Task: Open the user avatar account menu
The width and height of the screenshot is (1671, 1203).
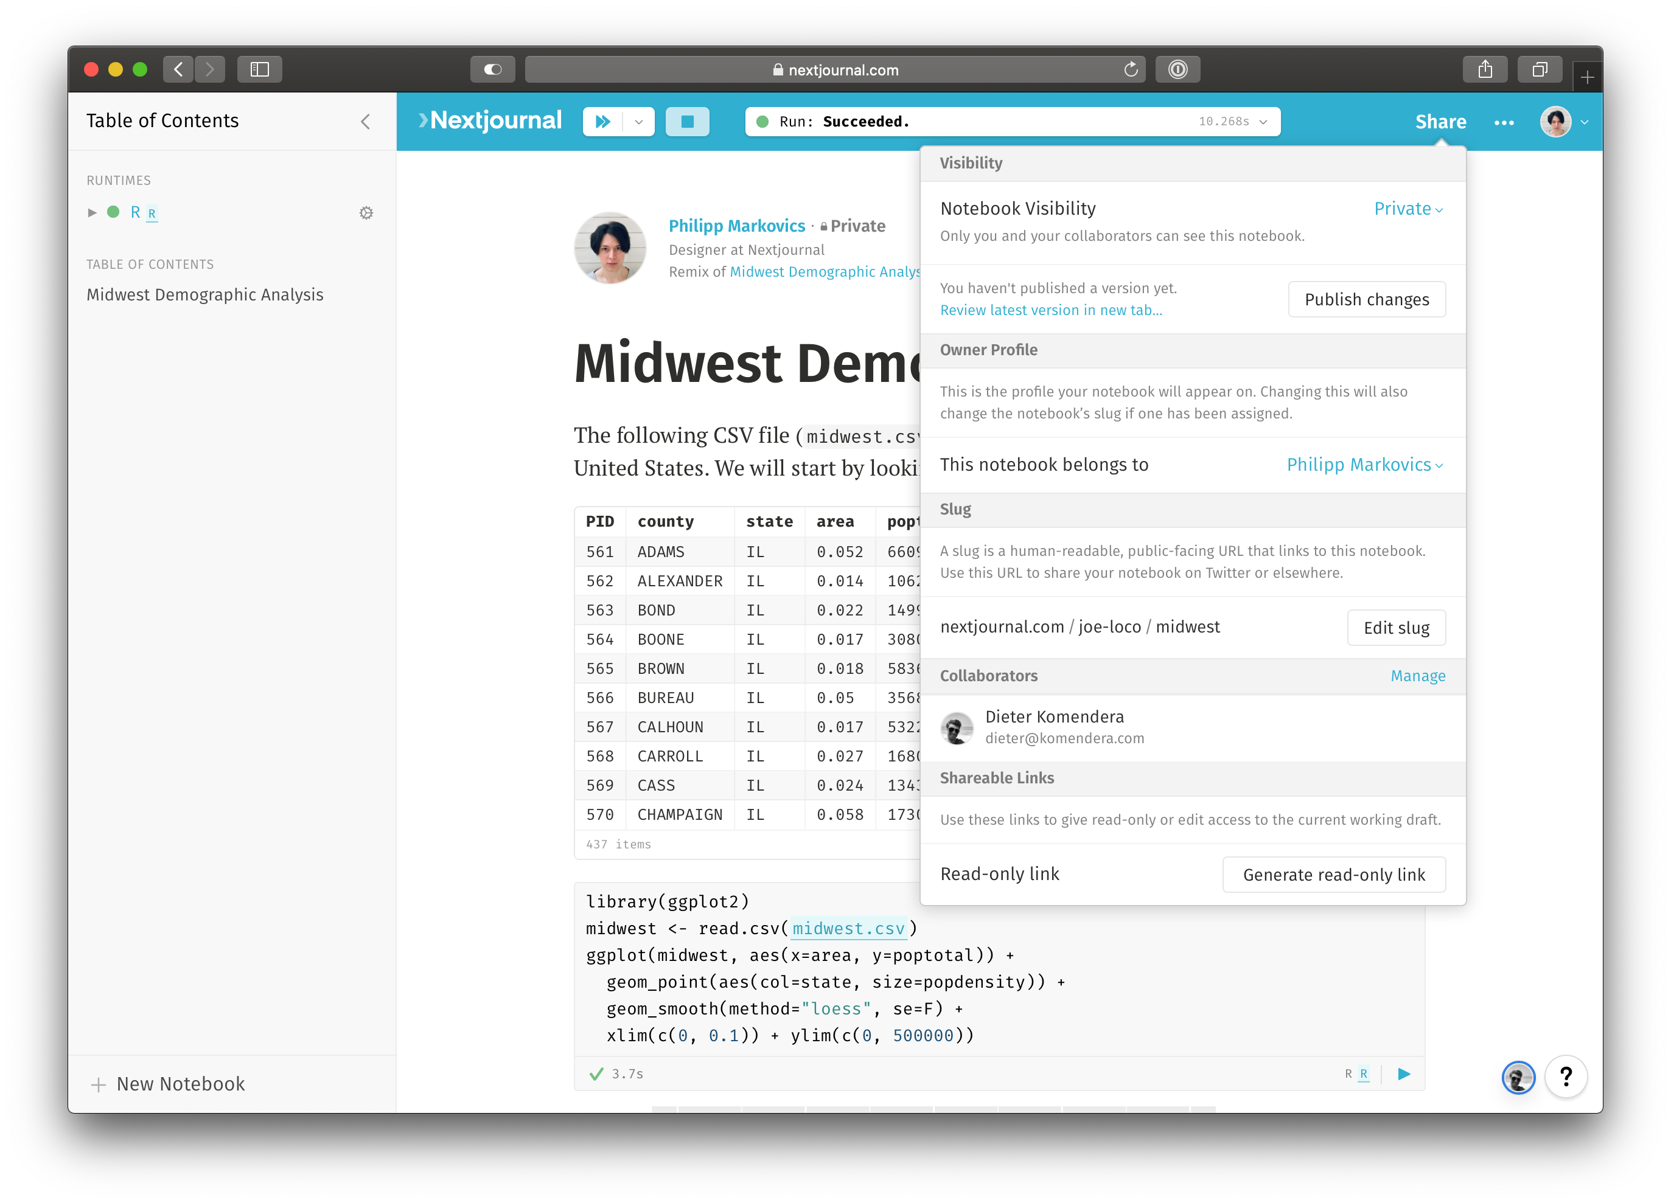Action: [1563, 122]
